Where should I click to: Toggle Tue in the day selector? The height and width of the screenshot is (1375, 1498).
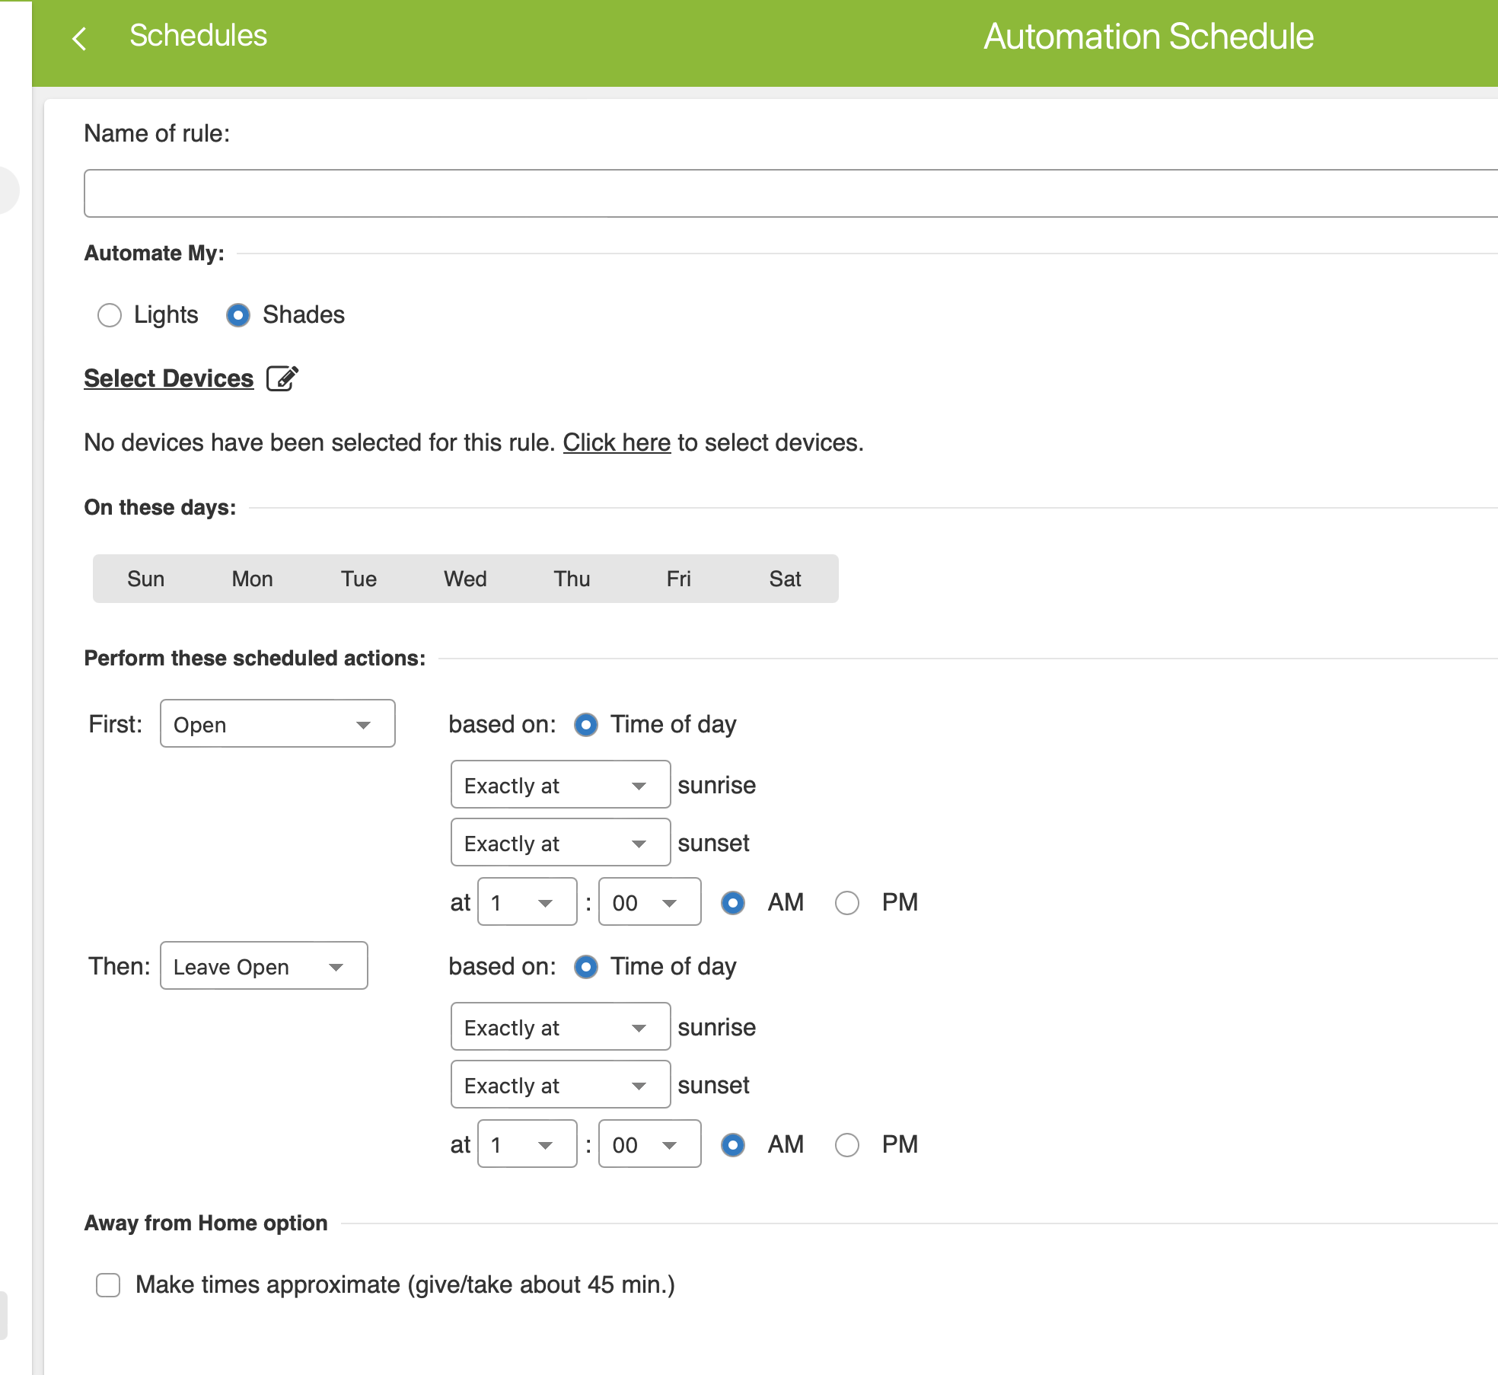(359, 579)
